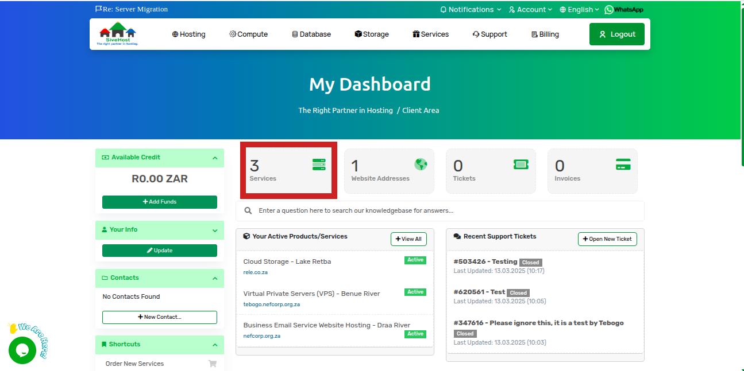Click the shopping cart icon beside Order New Services

(212, 364)
